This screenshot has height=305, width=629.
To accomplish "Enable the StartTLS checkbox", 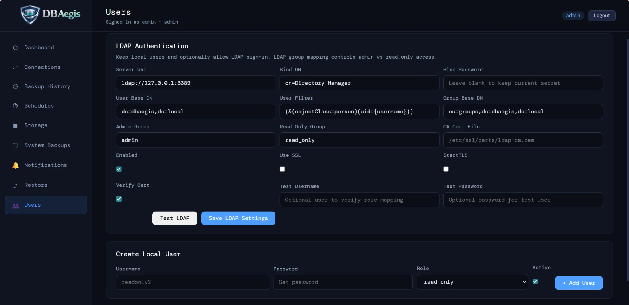I will 446,169.
